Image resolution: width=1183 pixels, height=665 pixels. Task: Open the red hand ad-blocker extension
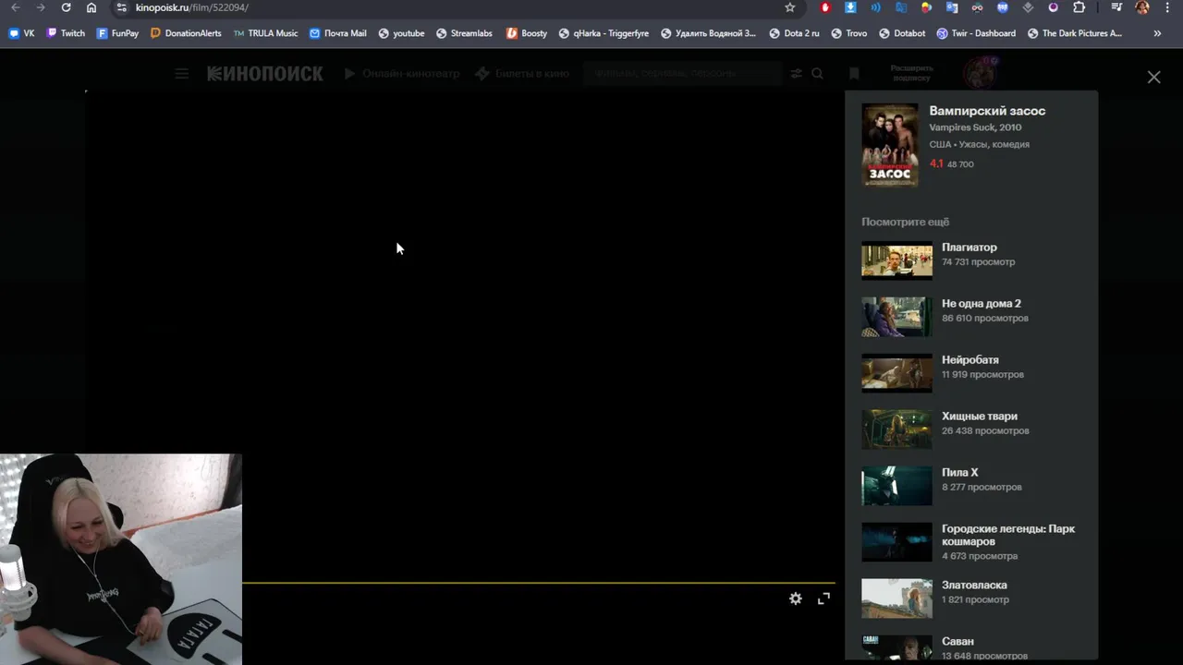[x=825, y=7]
